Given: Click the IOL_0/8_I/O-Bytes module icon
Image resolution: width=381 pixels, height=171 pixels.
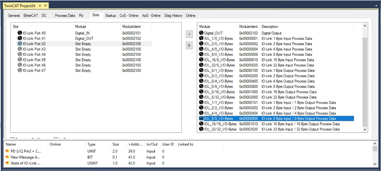Looking at the screenshot, I should click(x=201, y=87).
